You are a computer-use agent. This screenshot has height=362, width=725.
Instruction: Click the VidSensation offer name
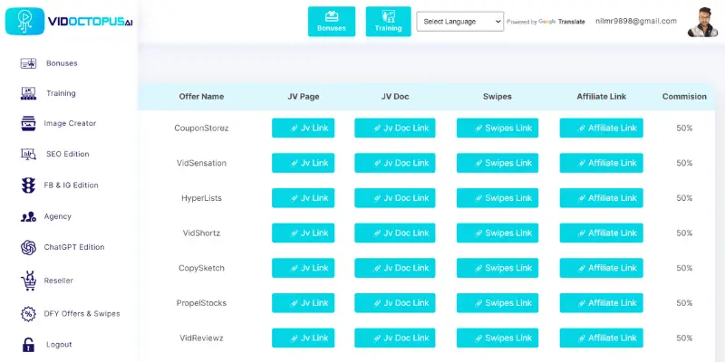201,163
